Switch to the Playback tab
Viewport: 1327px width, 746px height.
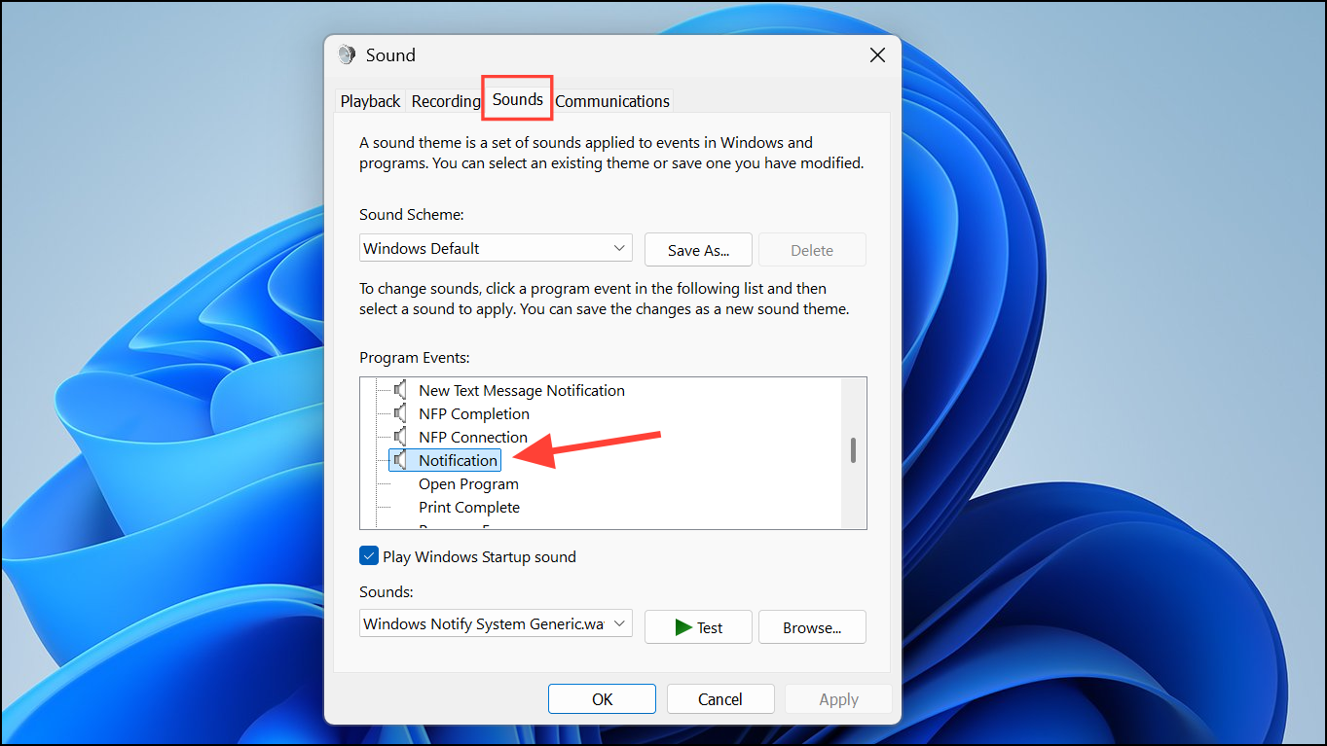click(x=370, y=101)
